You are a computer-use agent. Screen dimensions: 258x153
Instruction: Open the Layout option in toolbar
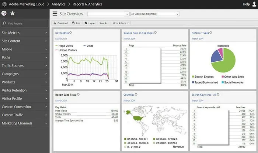(90, 23)
